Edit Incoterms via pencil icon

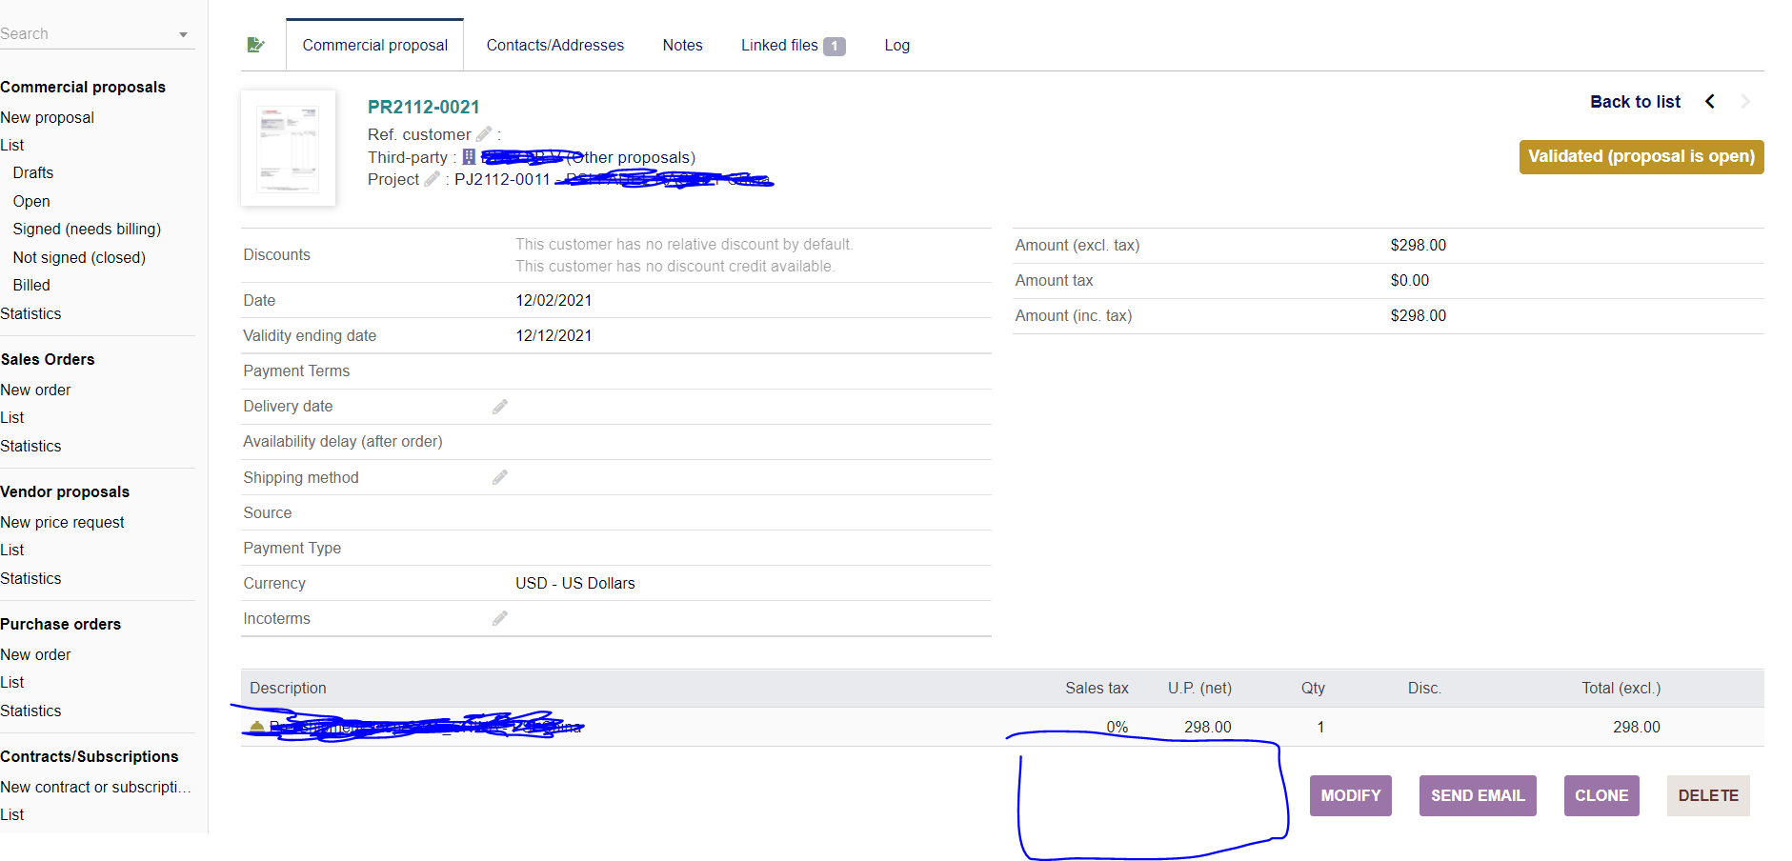pos(499,619)
